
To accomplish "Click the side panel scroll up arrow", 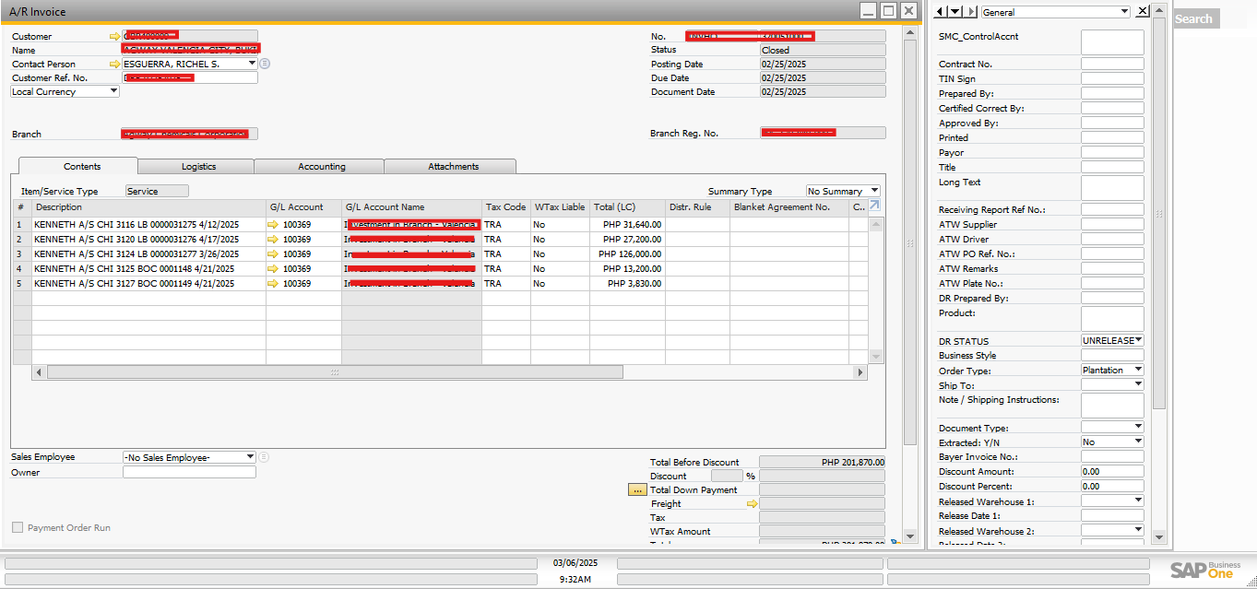I will 1159,12.
